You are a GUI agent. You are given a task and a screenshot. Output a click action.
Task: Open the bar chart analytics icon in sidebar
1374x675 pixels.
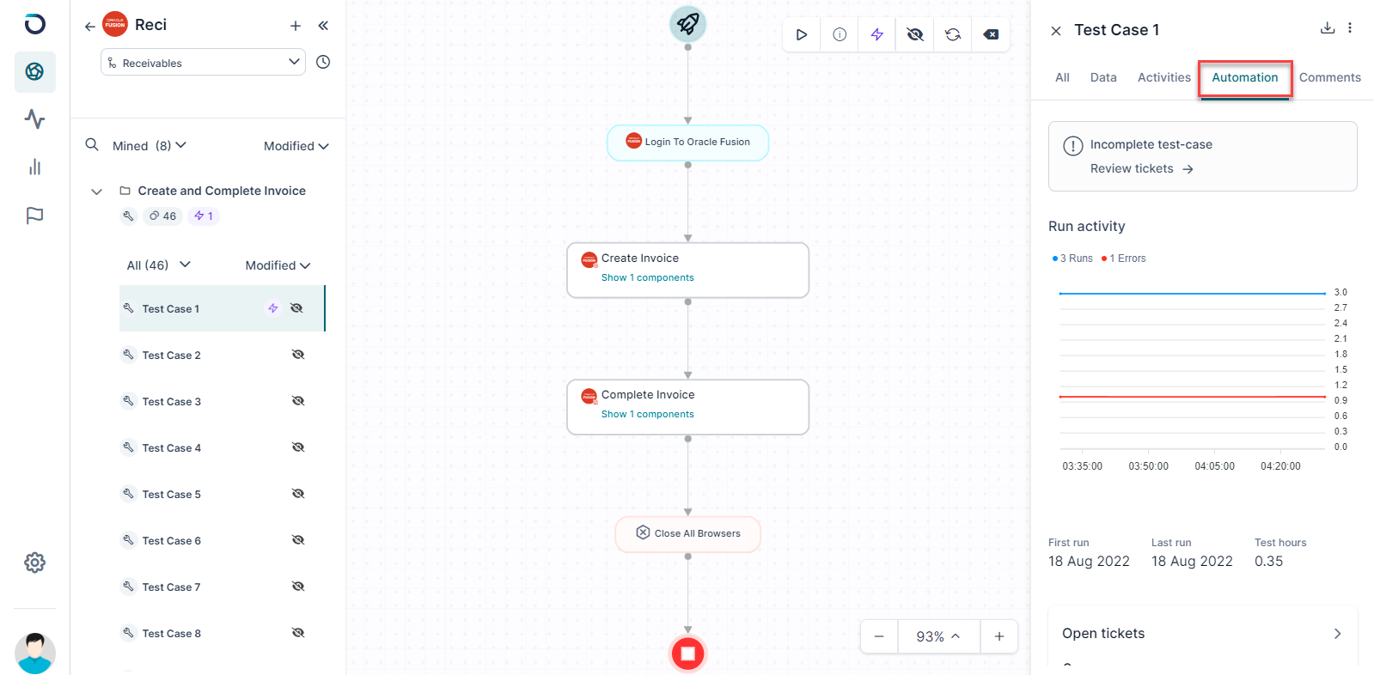point(34,167)
